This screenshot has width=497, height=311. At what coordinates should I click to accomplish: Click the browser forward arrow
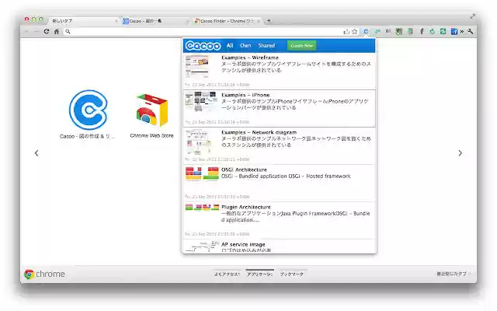(36, 31)
